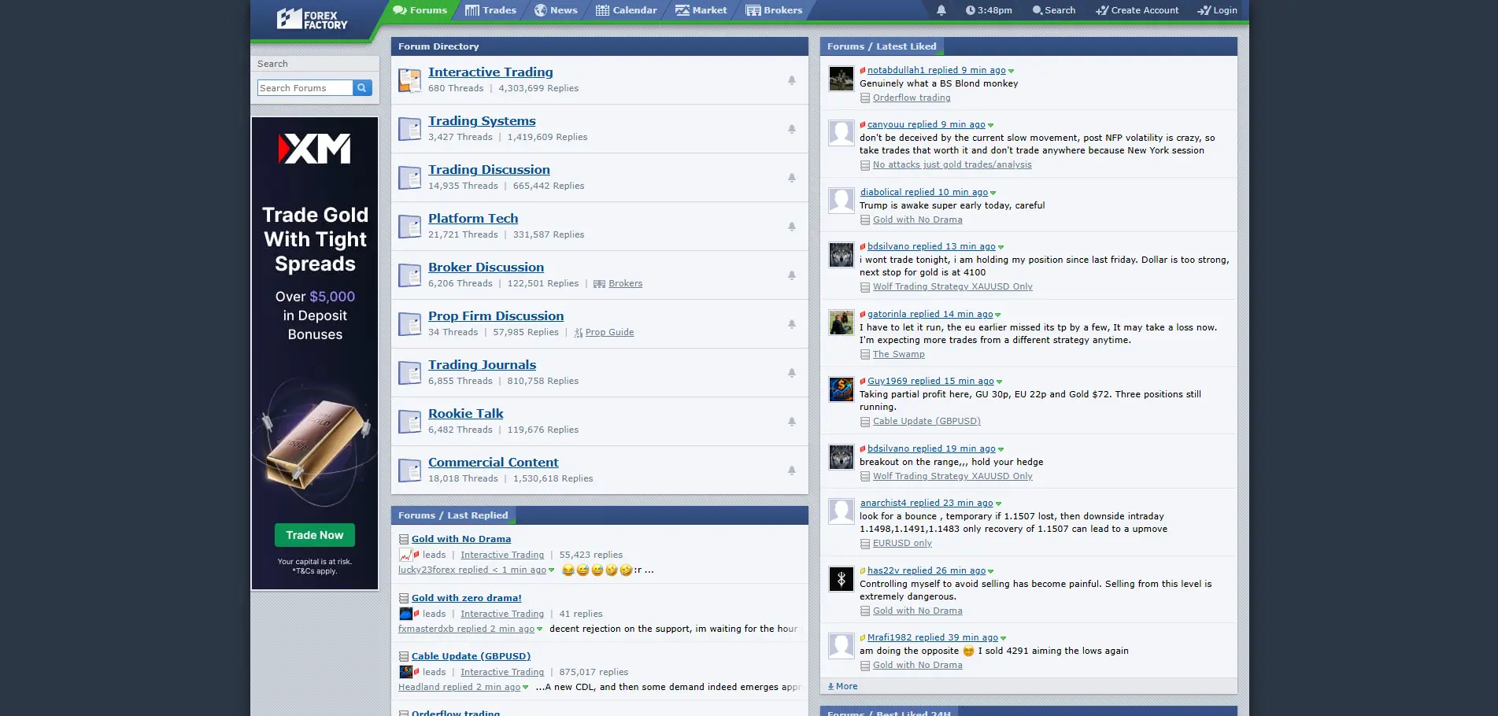Switch to the Market tab
This screenshot has height=716, width=1498.
point(701,10)
